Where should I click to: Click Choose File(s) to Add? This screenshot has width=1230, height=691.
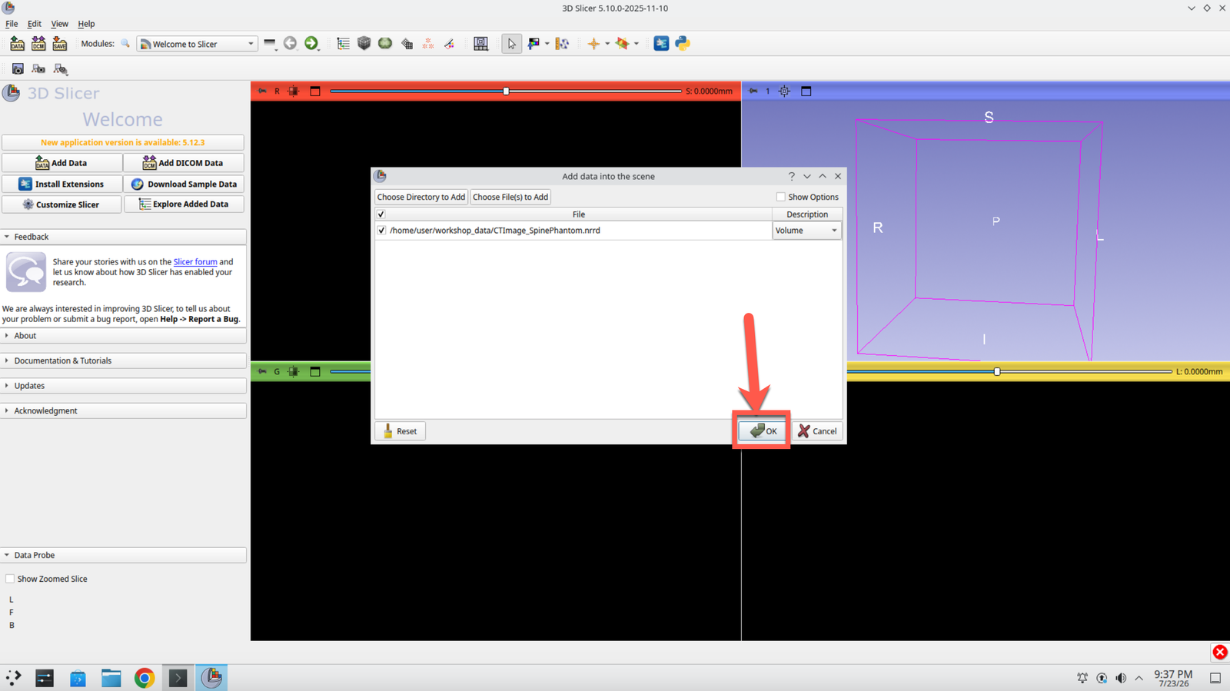tap(510, 197)
